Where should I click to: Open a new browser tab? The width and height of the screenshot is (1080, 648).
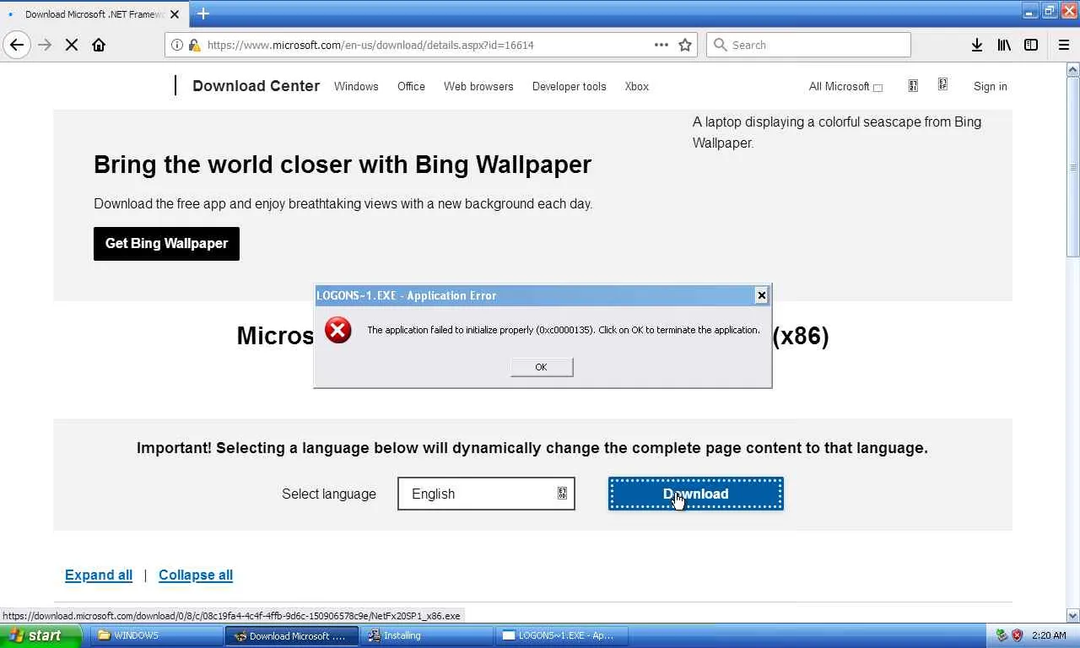point(203,13)
